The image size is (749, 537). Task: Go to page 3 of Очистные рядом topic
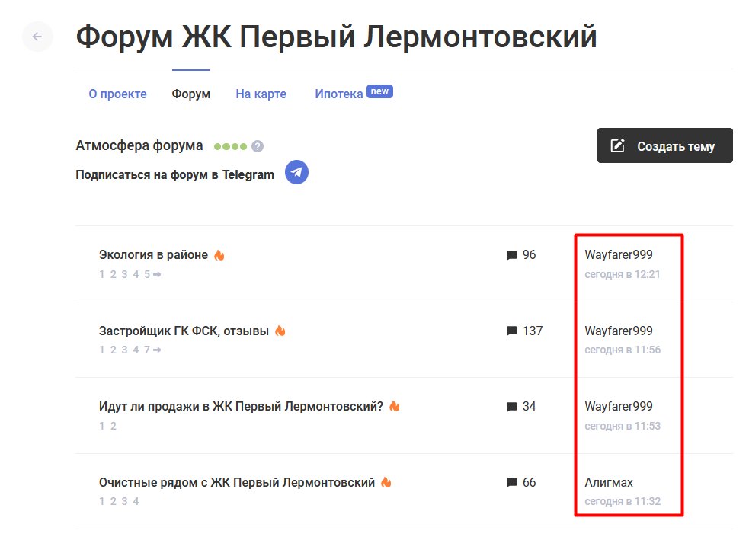pyautogui.click(x=124, y=501)
